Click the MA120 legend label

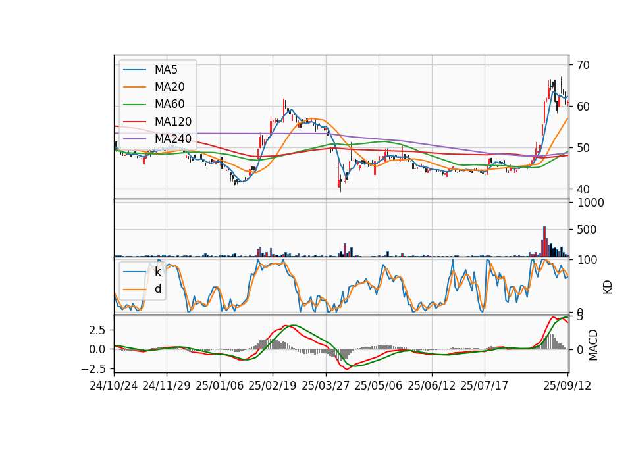(173, 121)
